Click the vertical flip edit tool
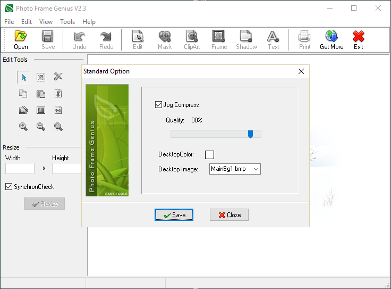Viewport: 391px width, 289px height. [58, 94]
